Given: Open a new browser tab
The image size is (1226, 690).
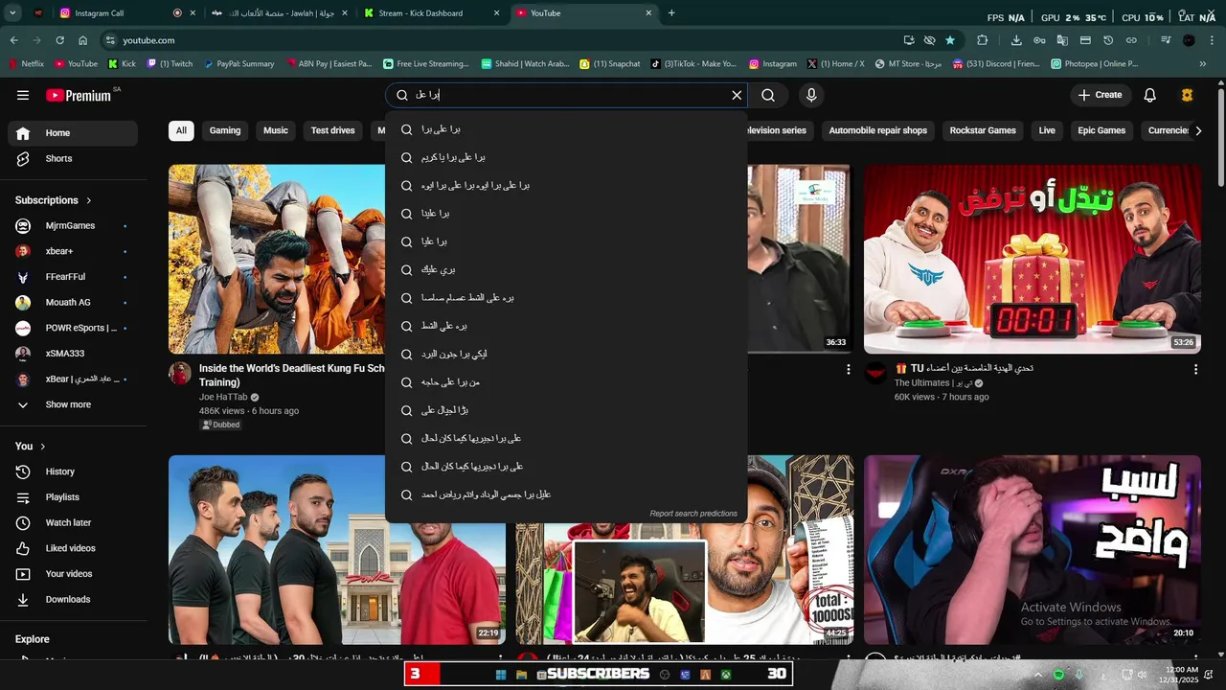Looking at the screenshot, I should click(671, 13).
